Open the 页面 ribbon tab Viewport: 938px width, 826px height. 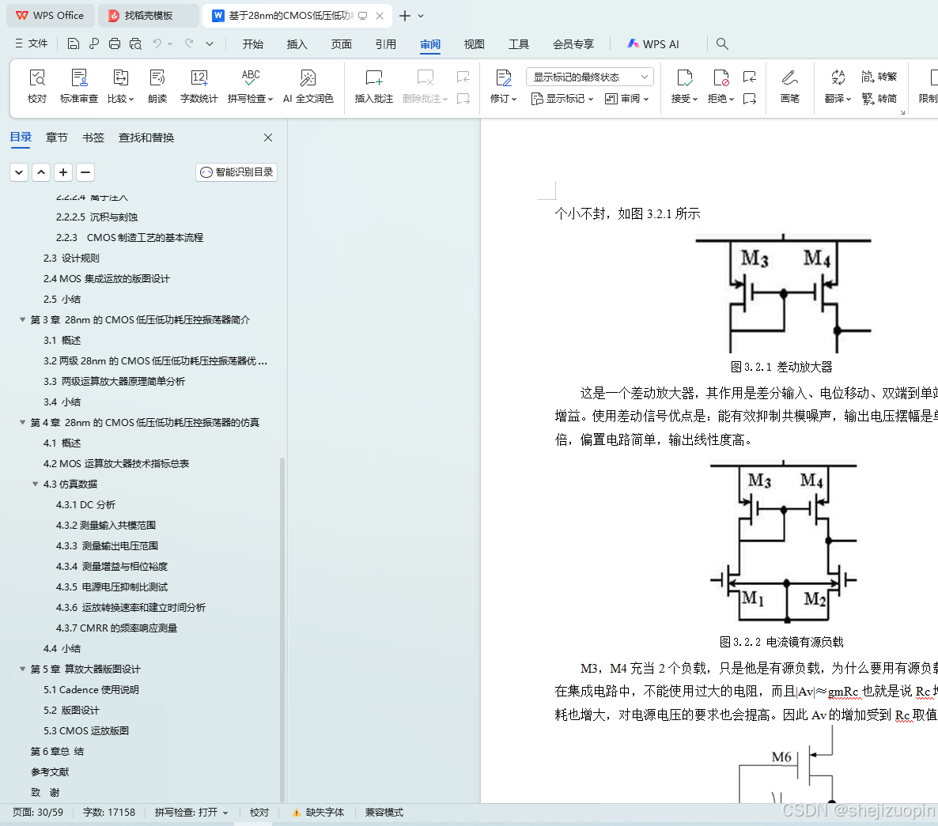[x=341, y=43]
